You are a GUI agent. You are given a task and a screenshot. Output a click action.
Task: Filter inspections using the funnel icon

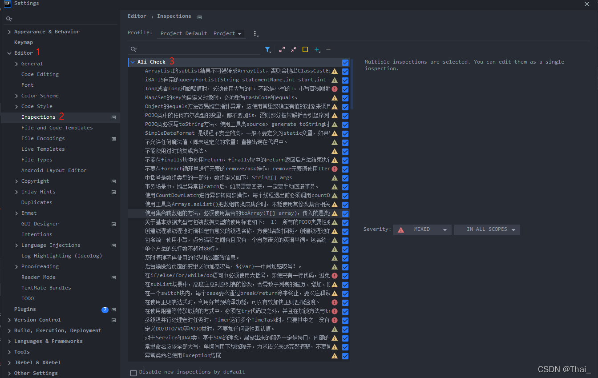coord(268,49)
